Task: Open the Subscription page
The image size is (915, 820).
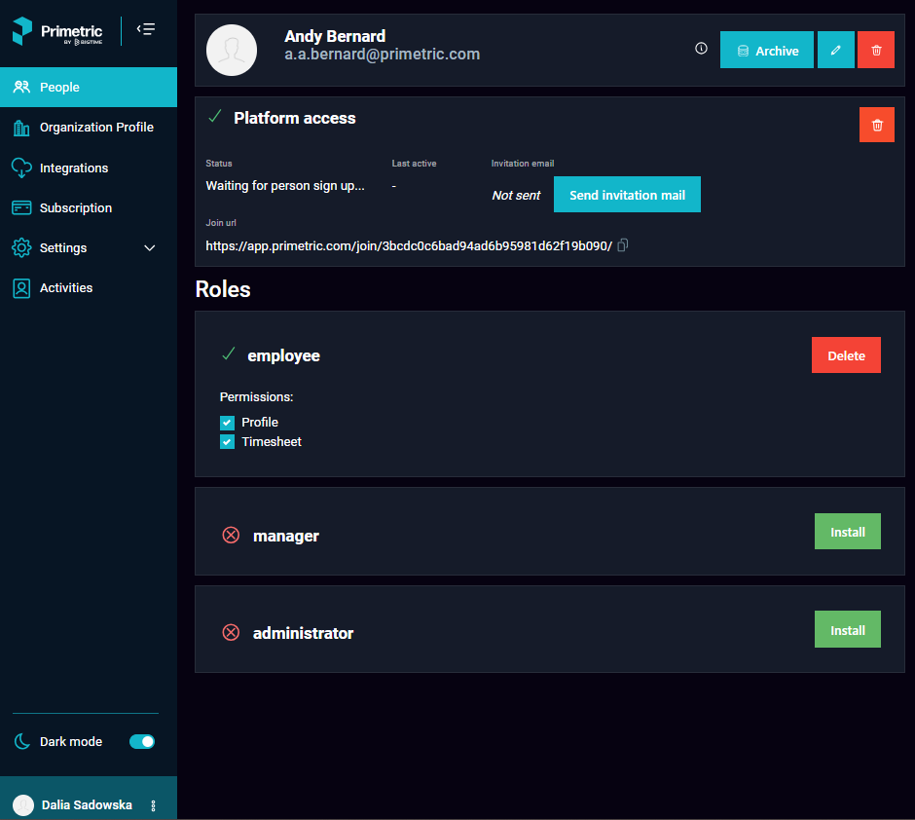Action: coord(89,207)
